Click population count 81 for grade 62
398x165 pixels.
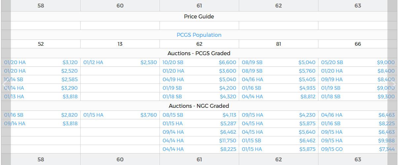(x=278, y=44)
